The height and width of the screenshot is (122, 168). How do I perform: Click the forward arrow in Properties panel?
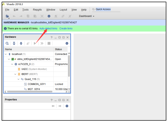(60, 106)
